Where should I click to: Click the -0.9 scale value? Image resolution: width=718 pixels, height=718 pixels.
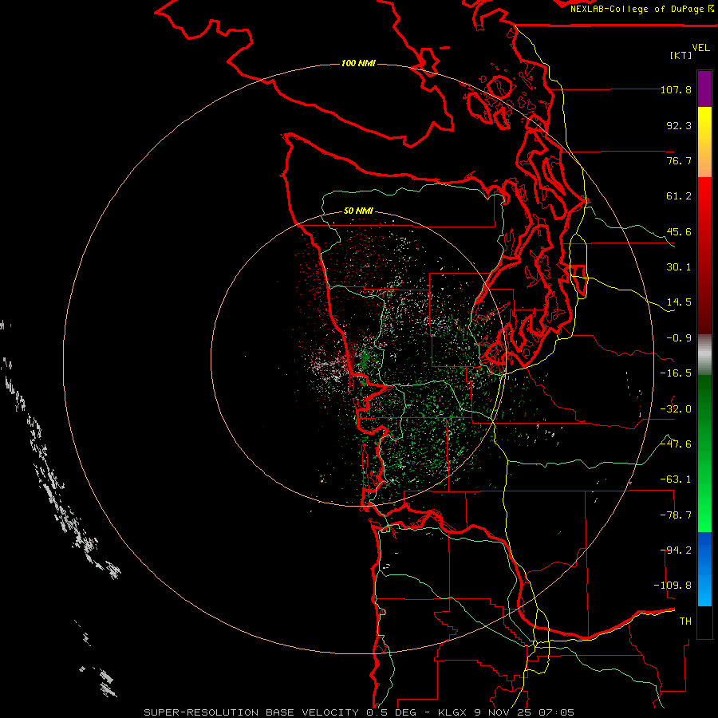click(679, 338)
